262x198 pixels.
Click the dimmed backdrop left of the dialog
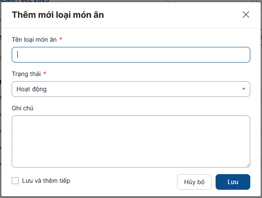(x=0, y=109)
